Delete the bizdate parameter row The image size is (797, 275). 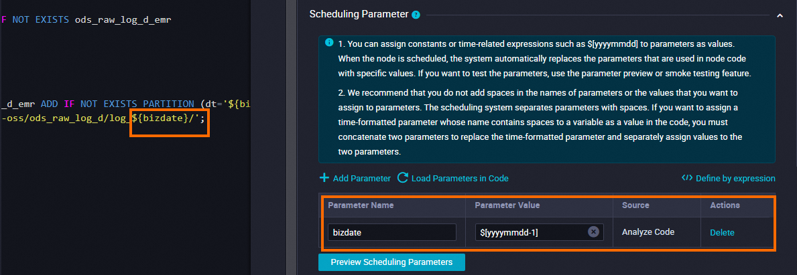click(722, 232)
